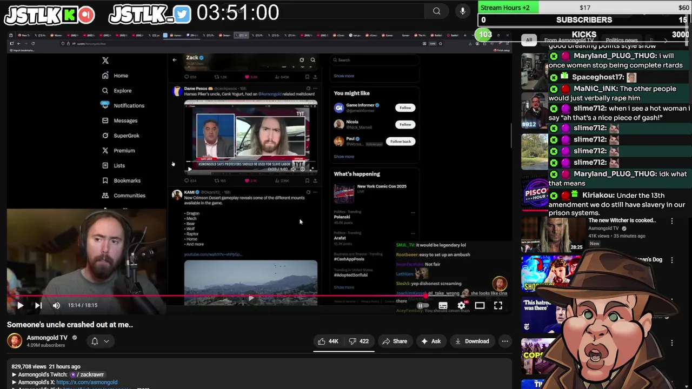Viewport: 692px width, 389px height.
Task: Expand notification bell dropdown for Asmongold TV
Action: click(101, 341)
